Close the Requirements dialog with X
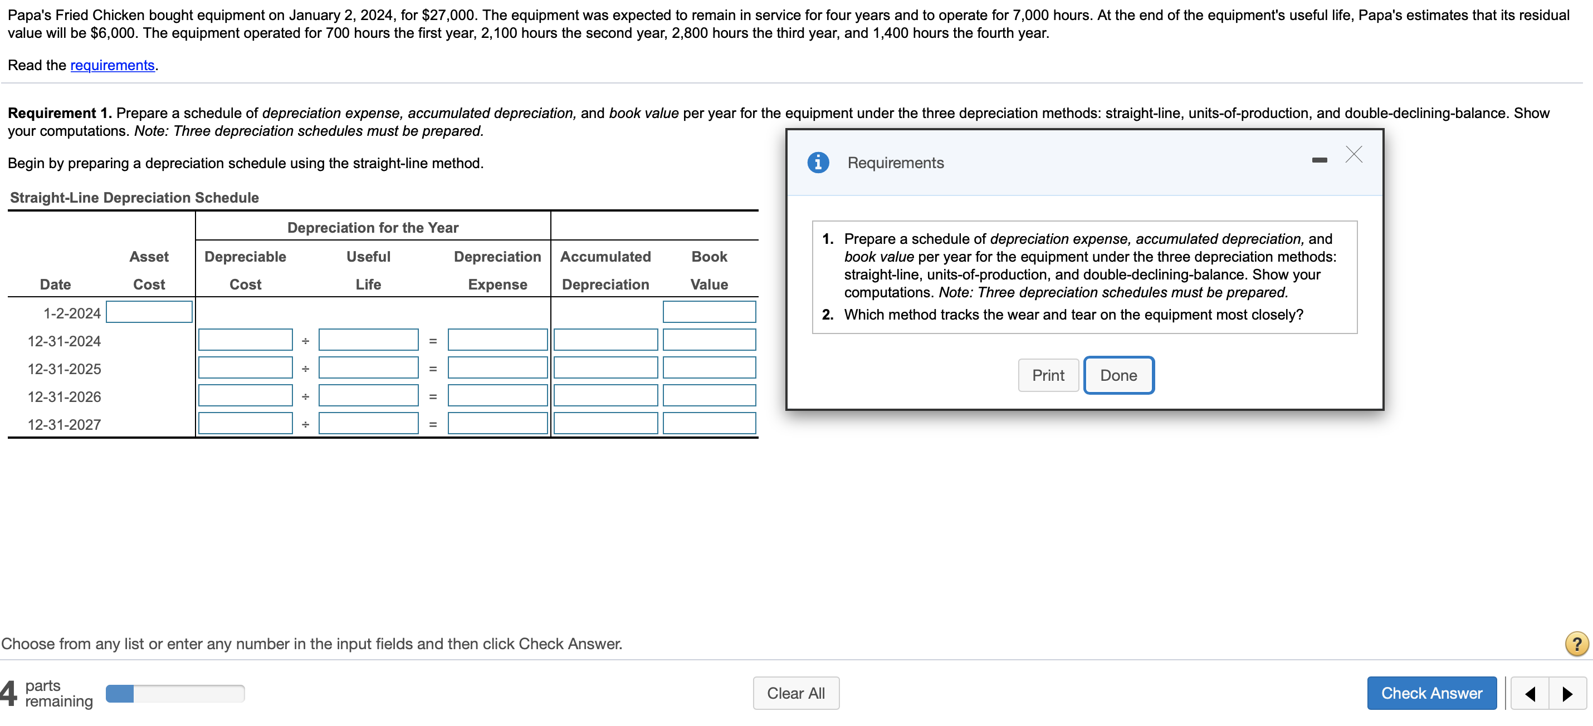 (x=1353, y=154)
